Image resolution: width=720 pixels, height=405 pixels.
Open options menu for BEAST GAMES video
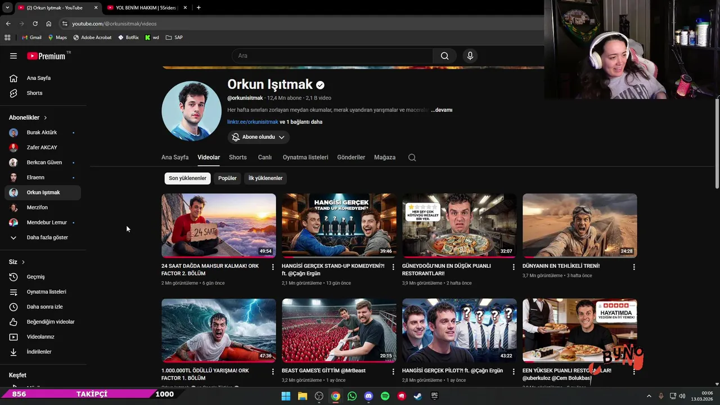pos(393,372)
